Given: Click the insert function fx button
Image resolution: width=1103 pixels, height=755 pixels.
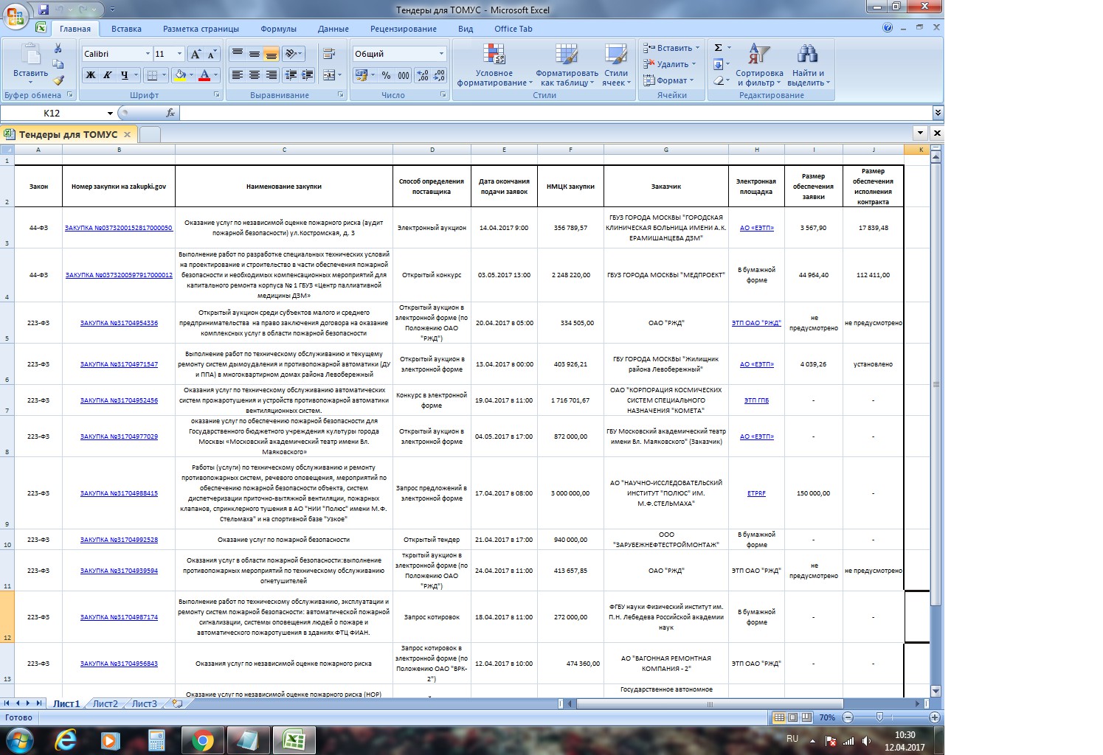Looking at the screenshot, I should 170,113.
